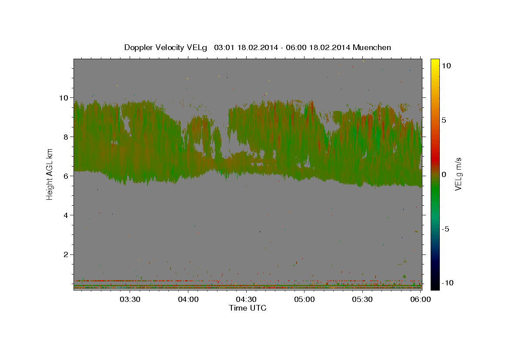Image resolution: width=522 pixels, height=348 pixels.
Task: Click the 'VELg m/s' colorbar label
Action: (x=458, y=174)
